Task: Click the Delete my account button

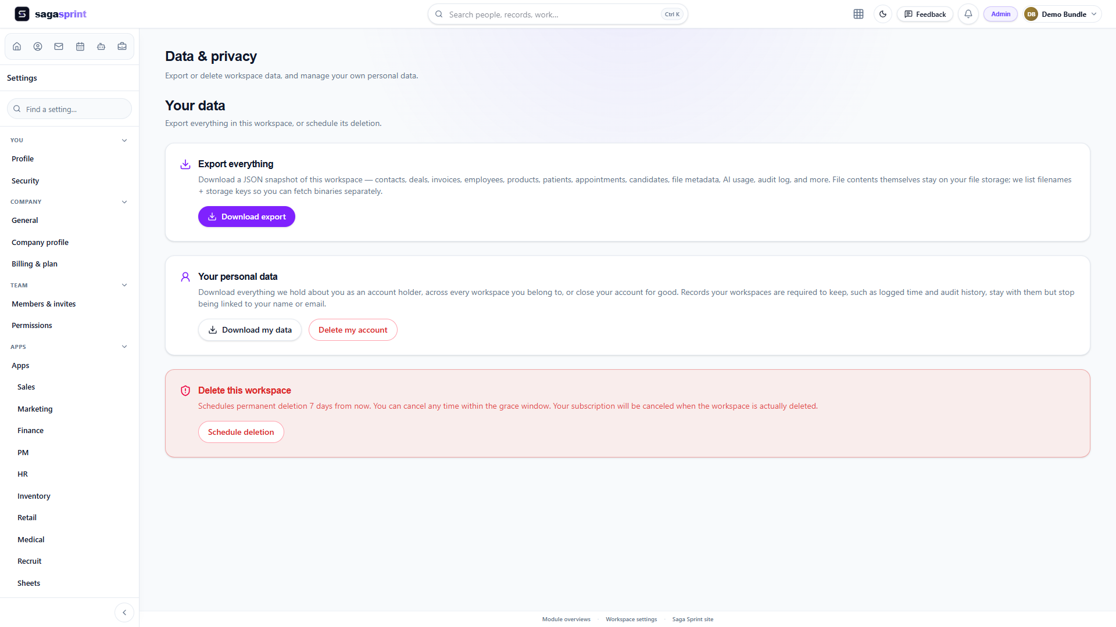Action: pos(353,330)
